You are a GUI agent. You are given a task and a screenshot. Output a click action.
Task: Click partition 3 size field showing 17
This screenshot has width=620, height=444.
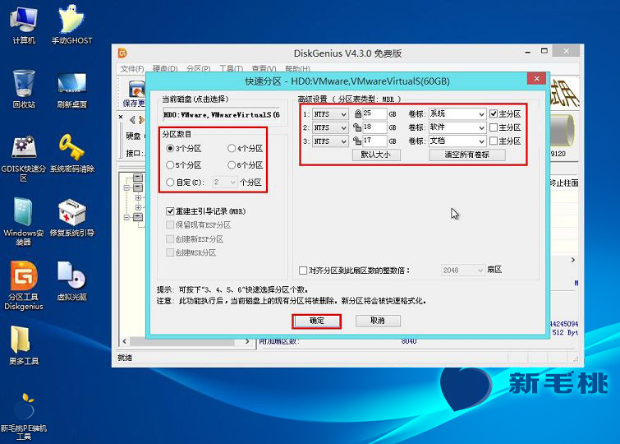(374, 141)
